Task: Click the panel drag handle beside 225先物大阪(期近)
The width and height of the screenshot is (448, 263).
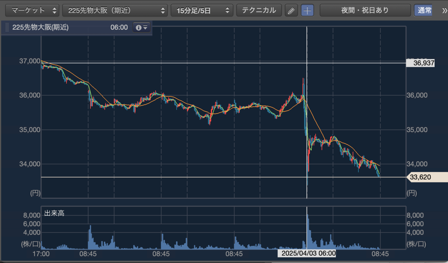Action: [6, 27]
